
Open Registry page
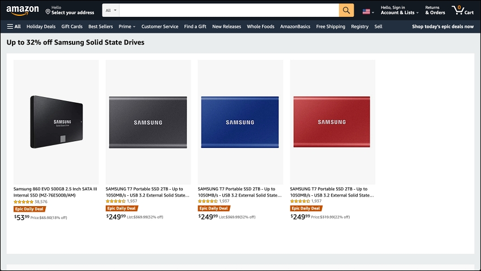[x=360, y=27]
